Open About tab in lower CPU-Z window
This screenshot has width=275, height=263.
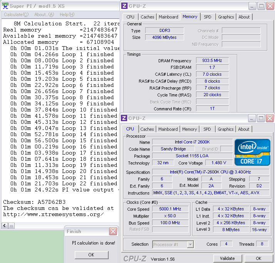(x=243, y=129)
